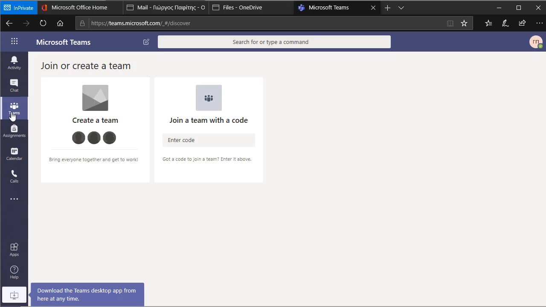Click the Create a team heading
Image resolution: width=546 pixels, height=307 pixels.
95,120
